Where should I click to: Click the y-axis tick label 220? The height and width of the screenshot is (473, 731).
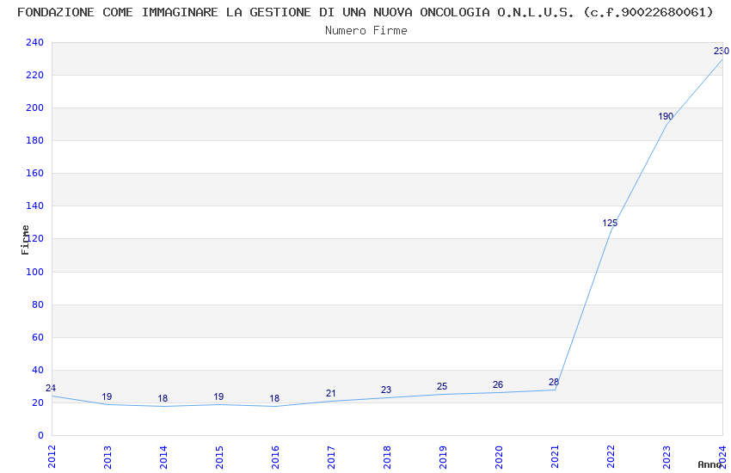[x=35, y=75]
